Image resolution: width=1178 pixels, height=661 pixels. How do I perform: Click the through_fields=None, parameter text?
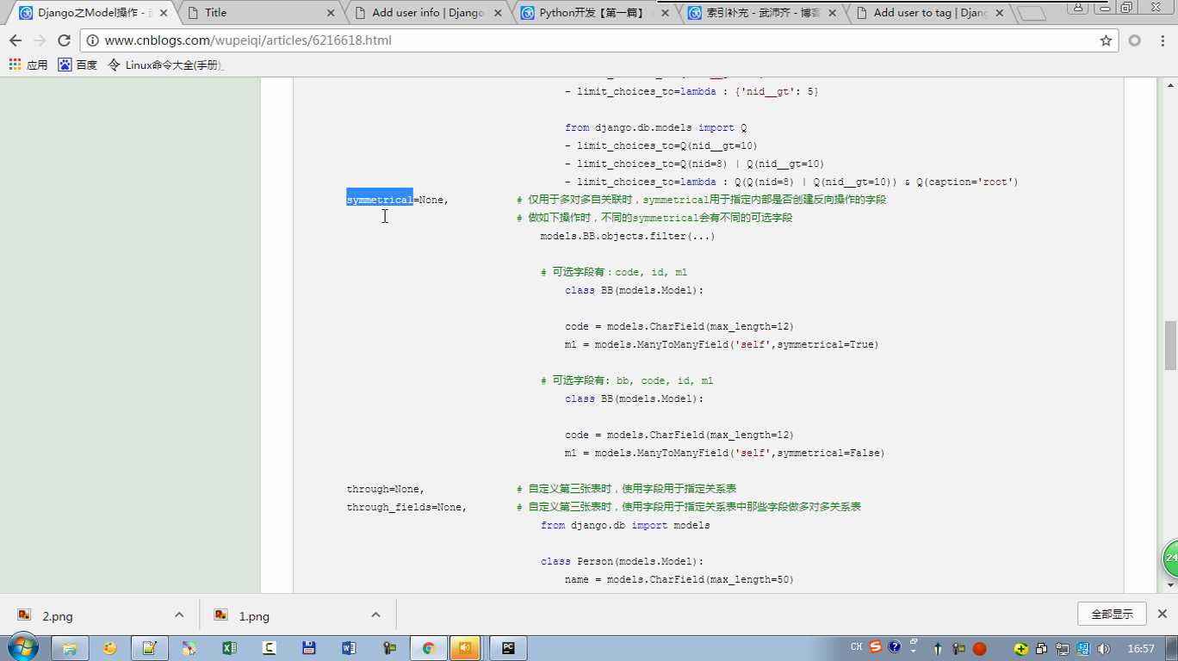[x=406, y=507]
